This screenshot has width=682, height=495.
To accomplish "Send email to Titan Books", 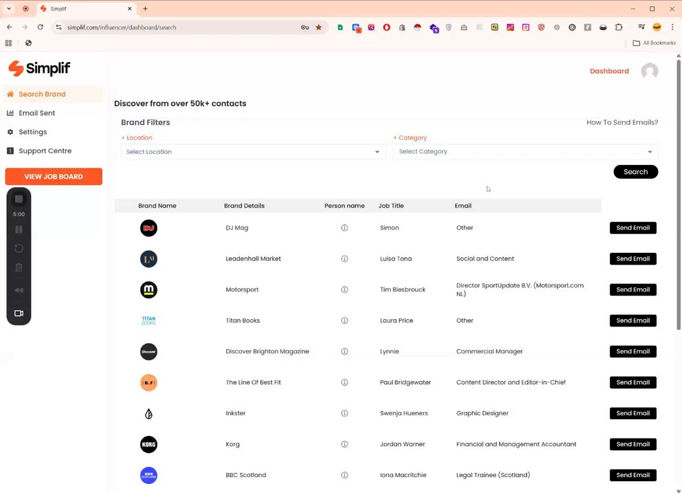I will click(x=633, y=320).
